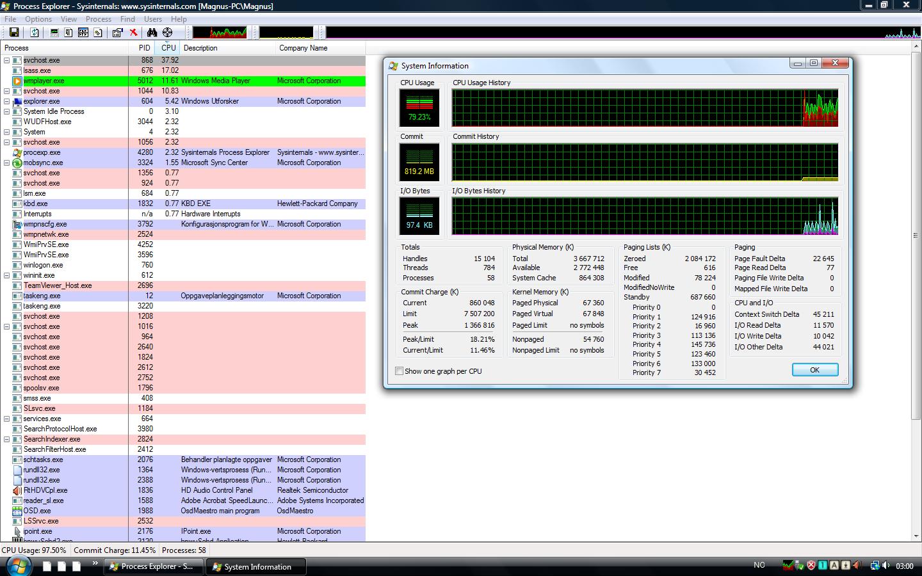
Task: Collapse the svchost.exe PID 1044 tree node
Action: click(7, 91)
